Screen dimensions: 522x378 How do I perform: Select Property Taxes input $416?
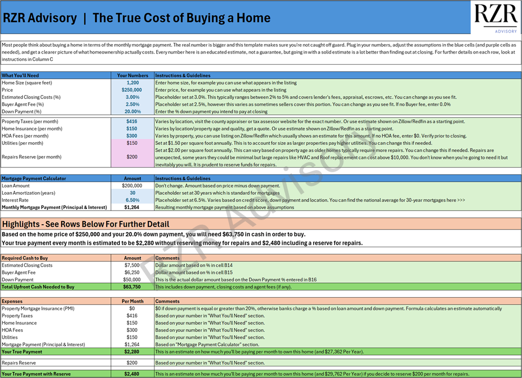pos(133,122)
